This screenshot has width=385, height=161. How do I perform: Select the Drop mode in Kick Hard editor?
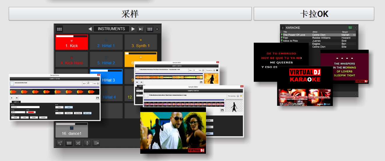59,107
